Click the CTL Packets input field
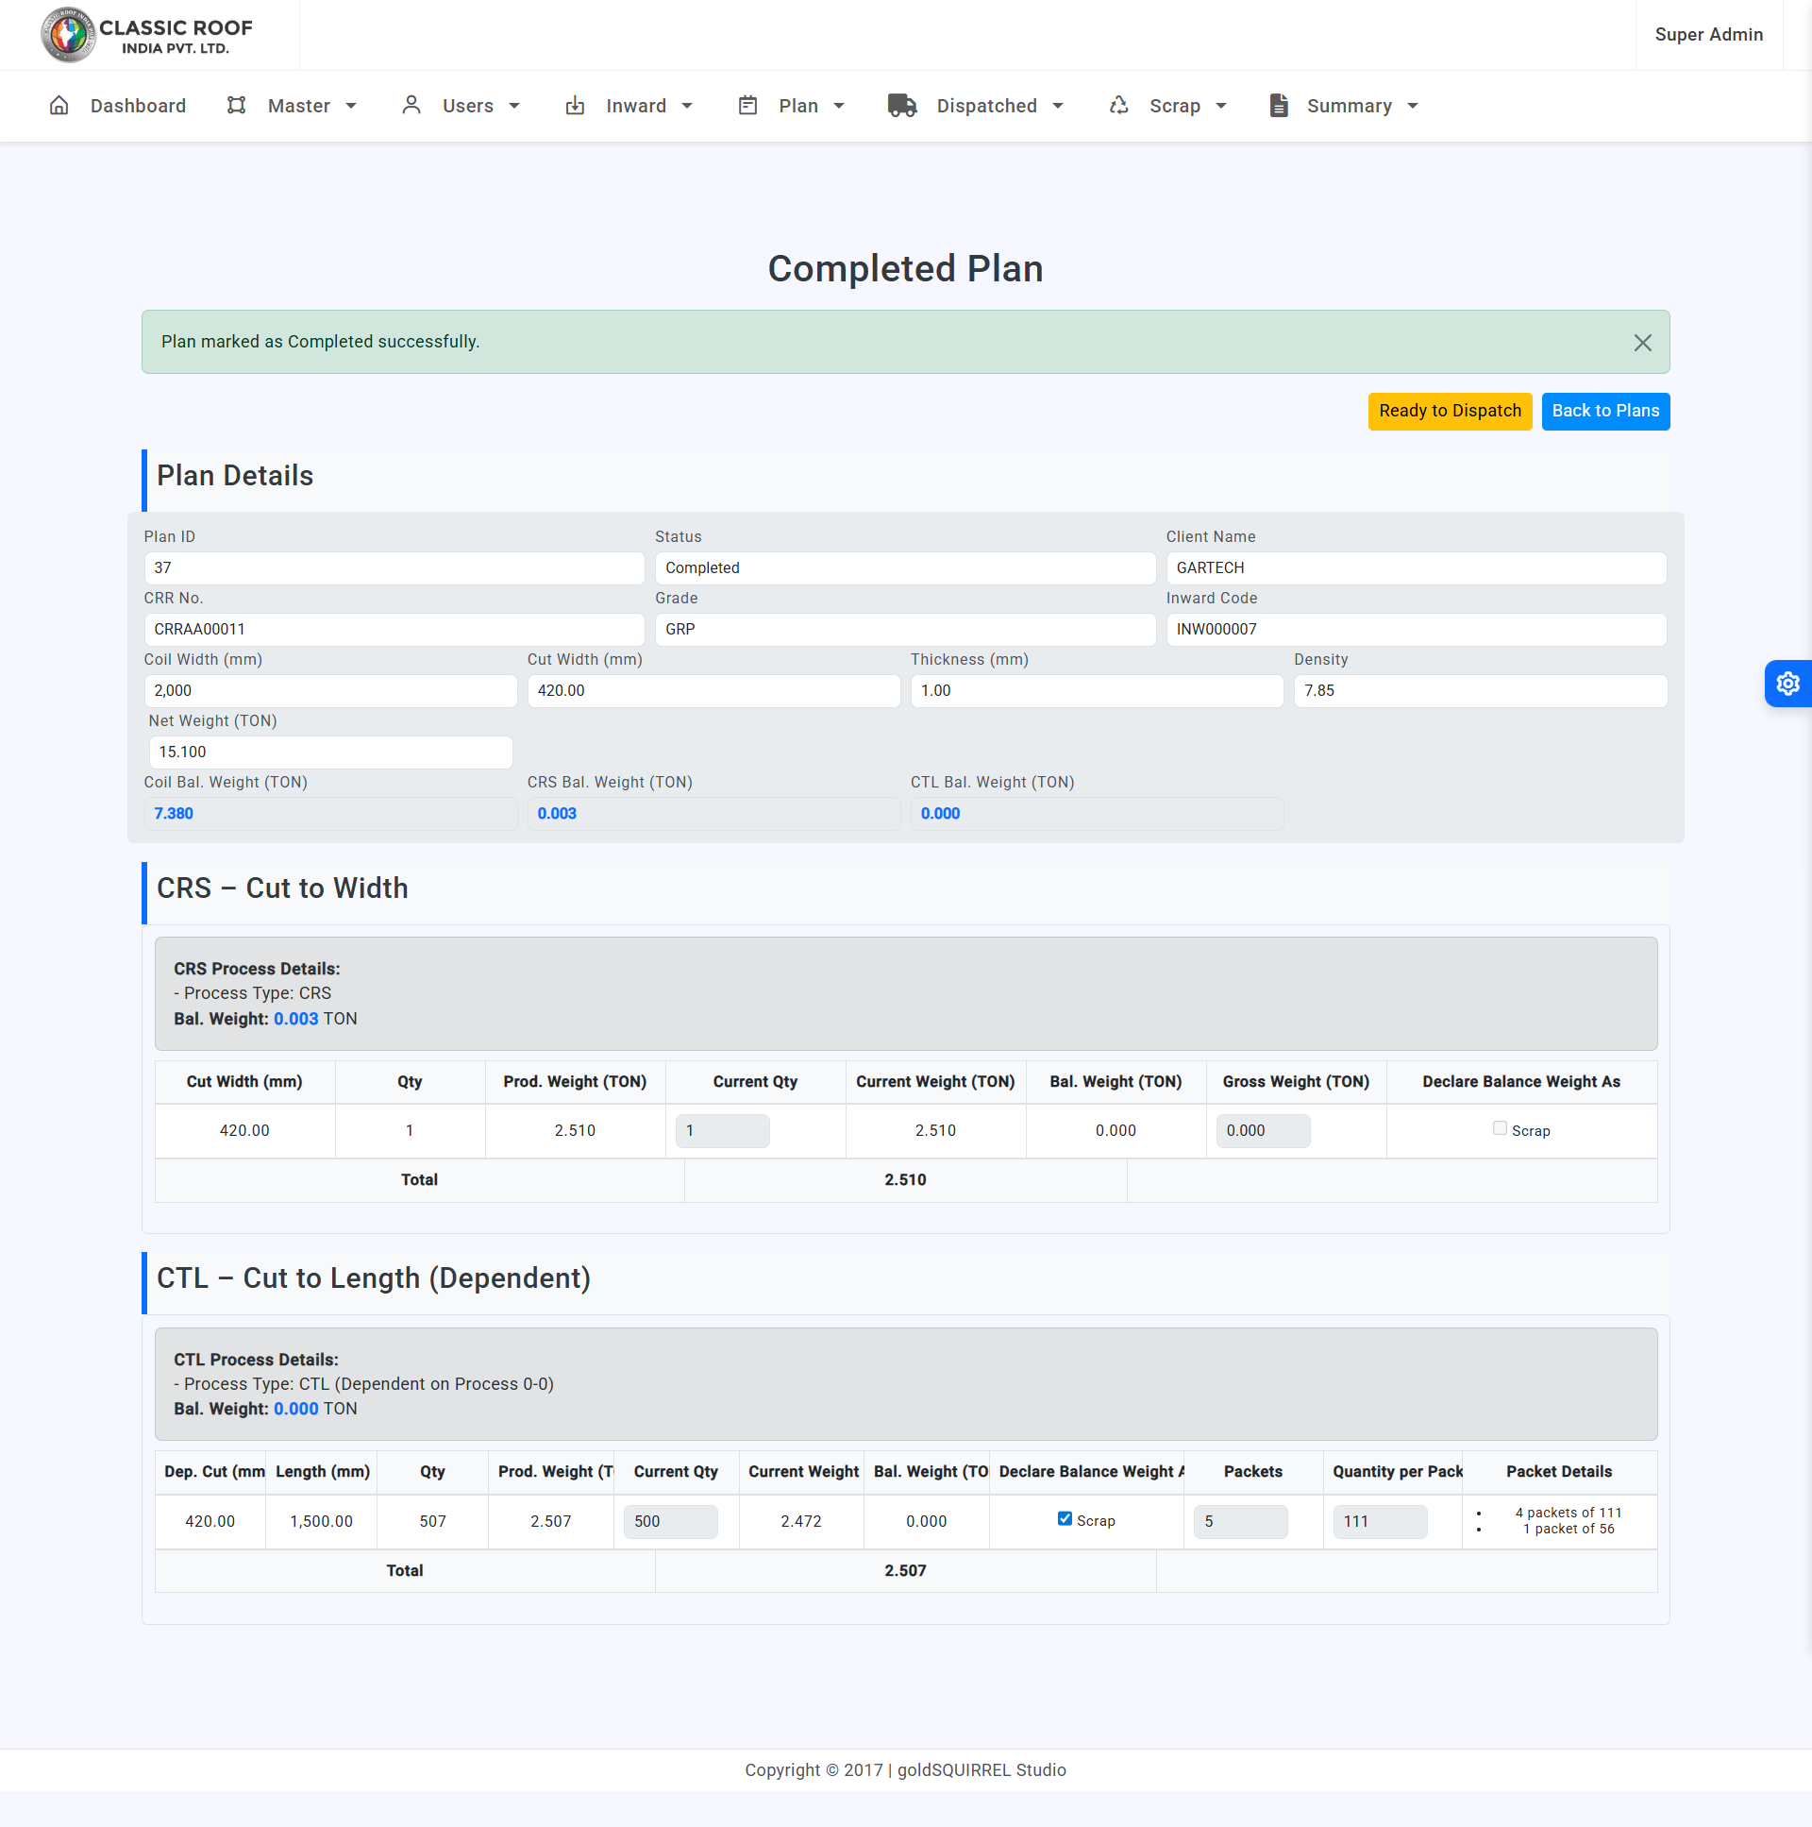The width and height of the screenshot is (1812, 1827). 1239,1520
